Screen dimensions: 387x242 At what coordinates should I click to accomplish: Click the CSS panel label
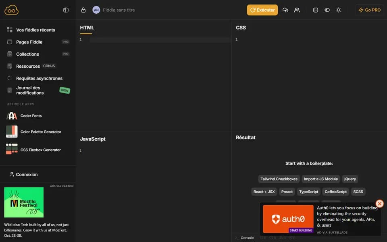[241, 28]
